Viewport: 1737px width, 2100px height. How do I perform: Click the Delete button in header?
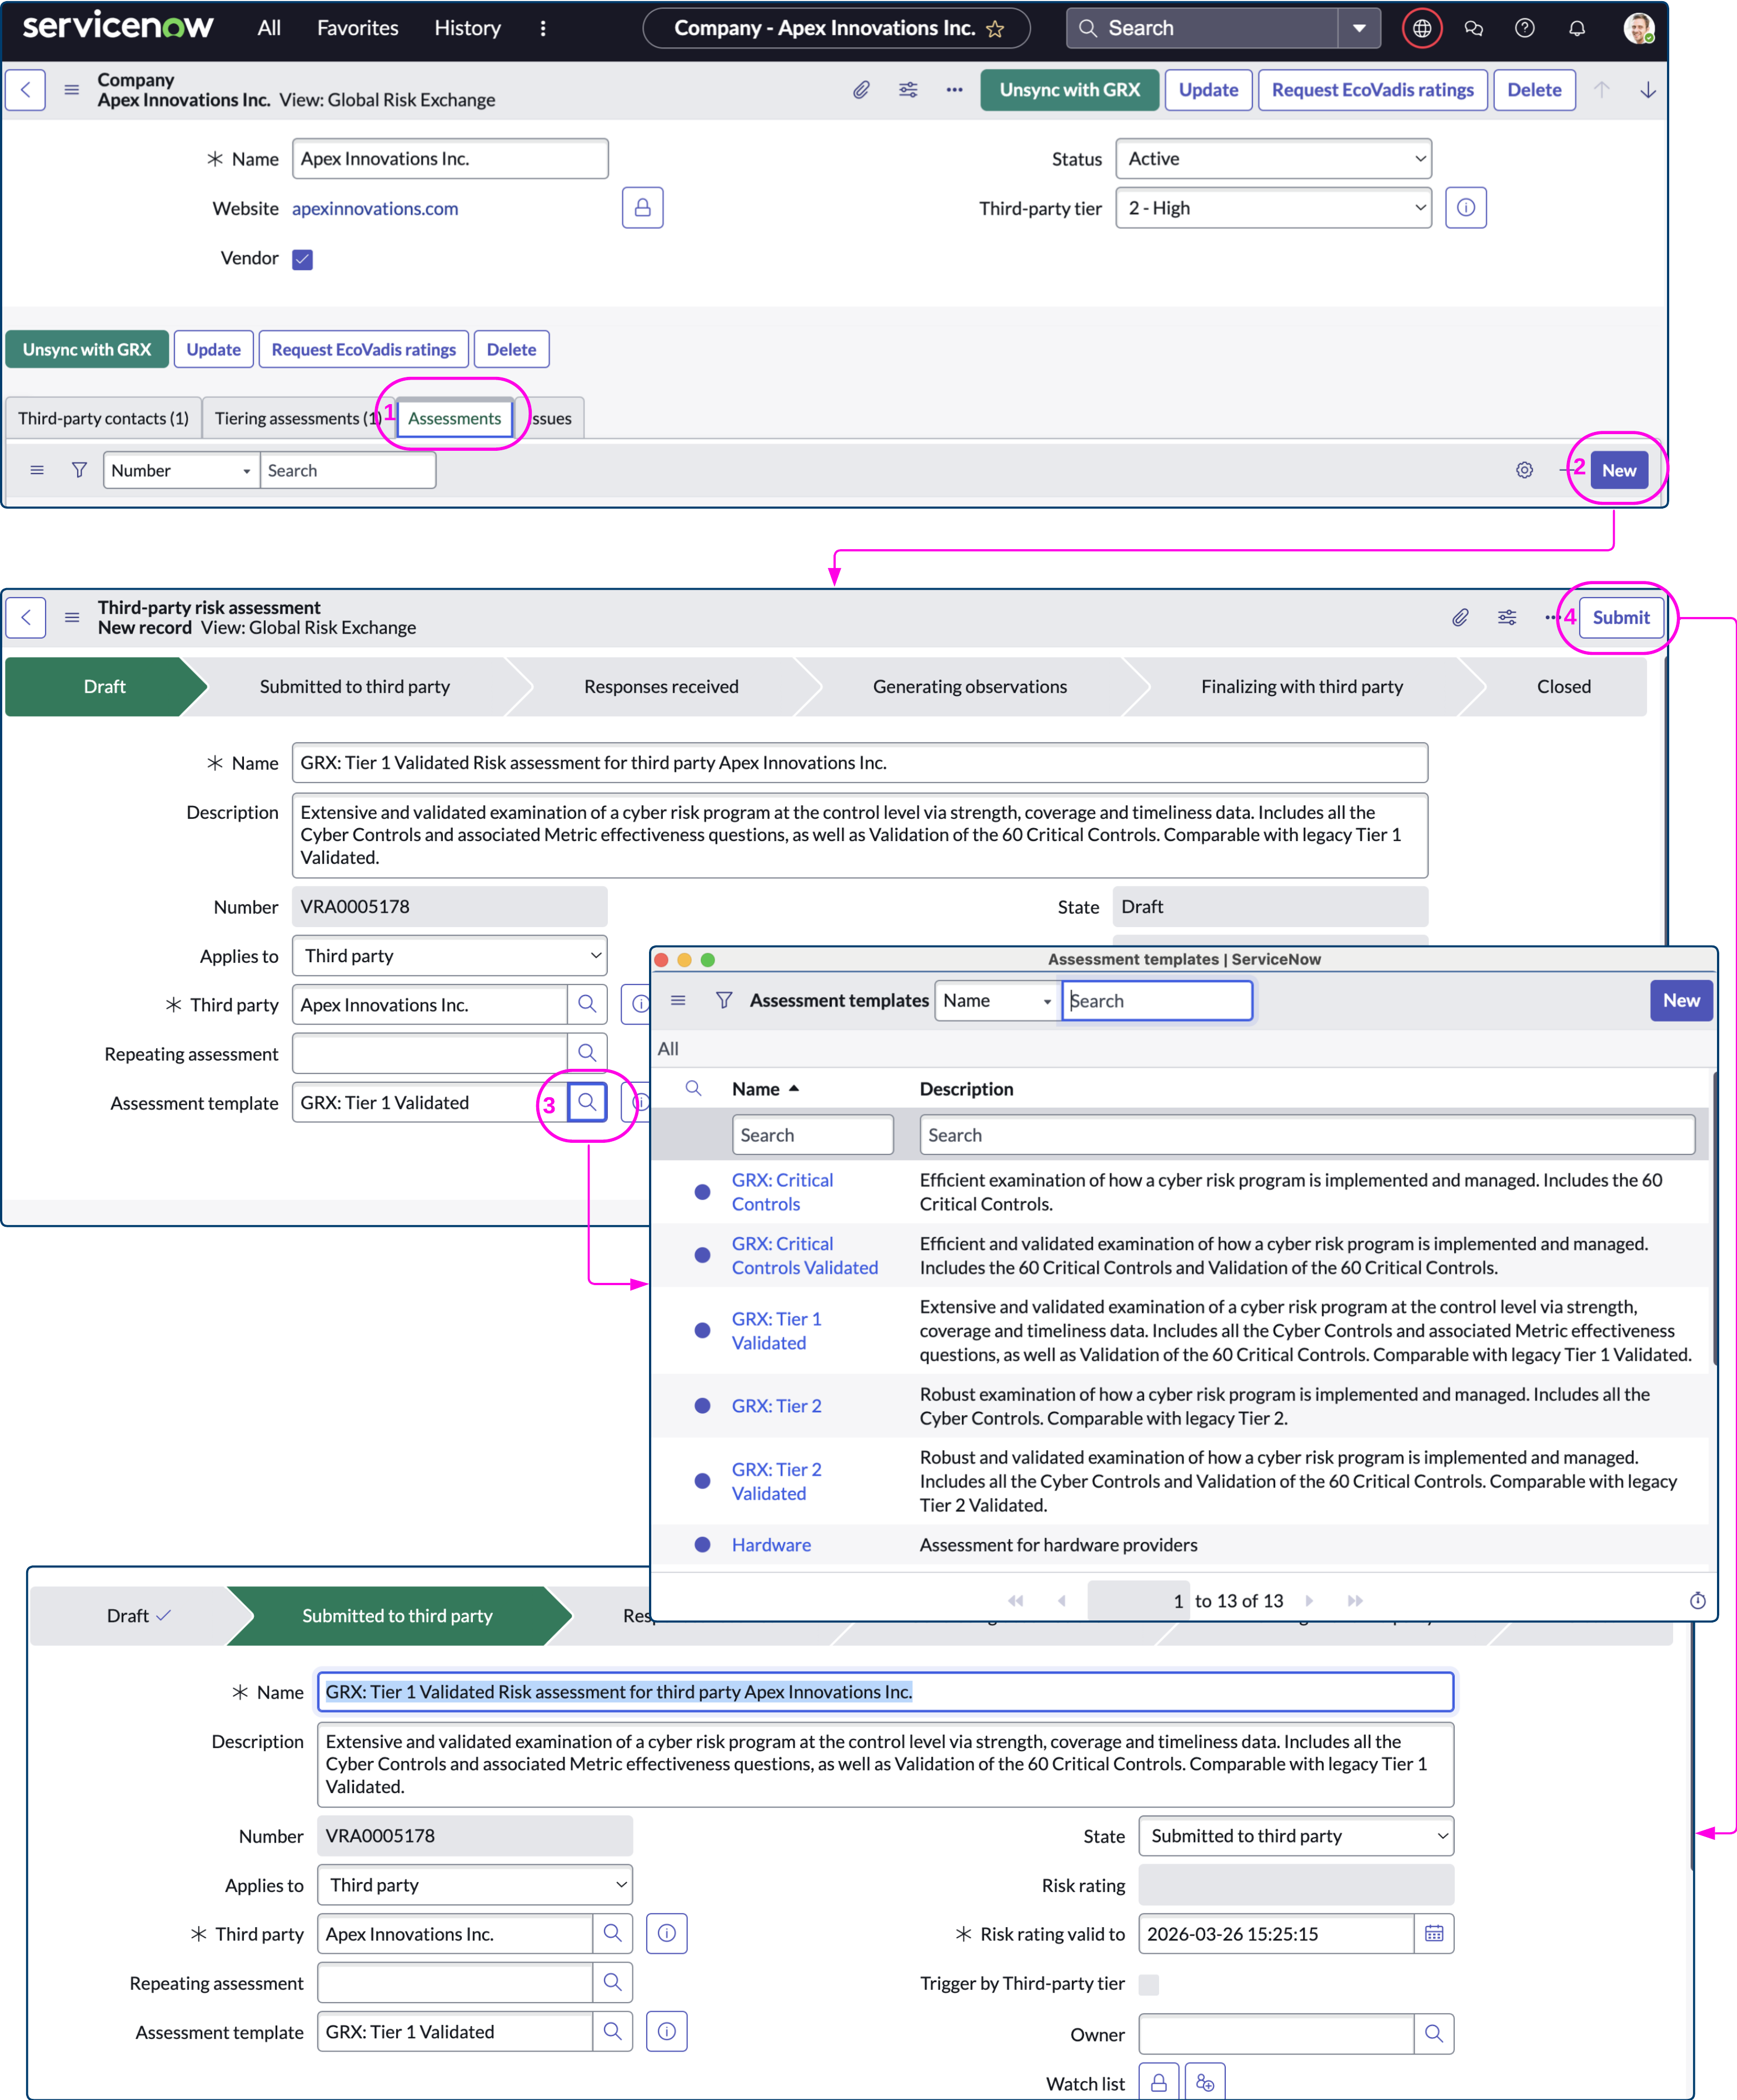pos(1534,90)
